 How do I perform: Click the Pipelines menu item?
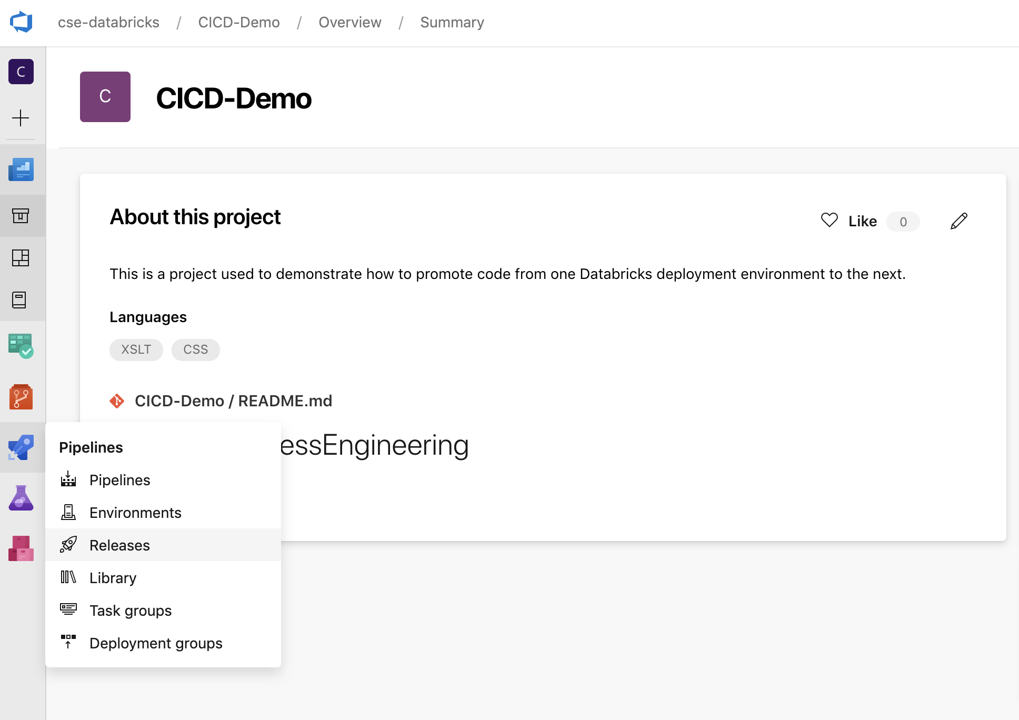point(121,479)
